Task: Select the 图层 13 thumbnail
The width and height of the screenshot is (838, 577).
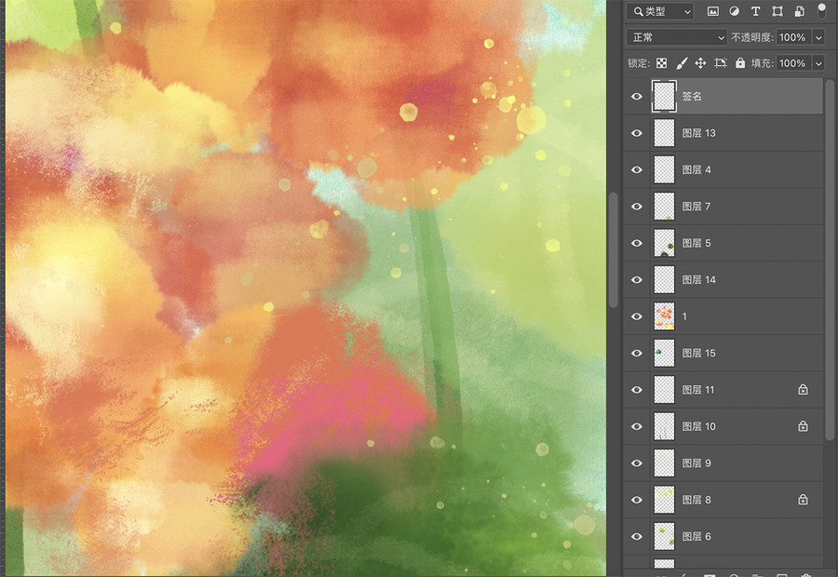Action: point(664,133)
